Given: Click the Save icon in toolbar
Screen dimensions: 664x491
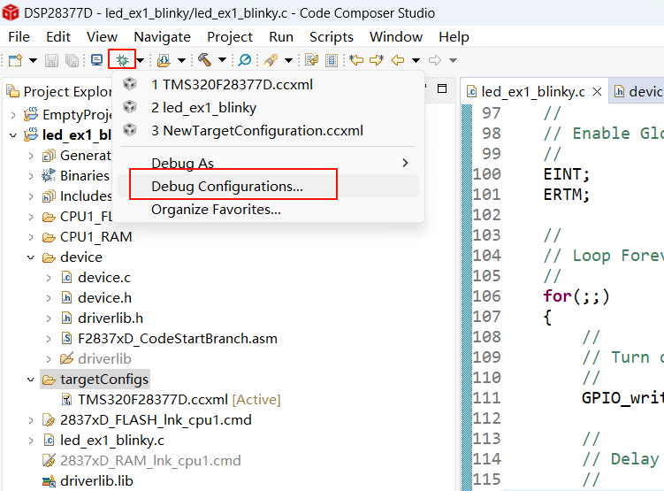Looking at the screenshot, I should tap(51, 60).
